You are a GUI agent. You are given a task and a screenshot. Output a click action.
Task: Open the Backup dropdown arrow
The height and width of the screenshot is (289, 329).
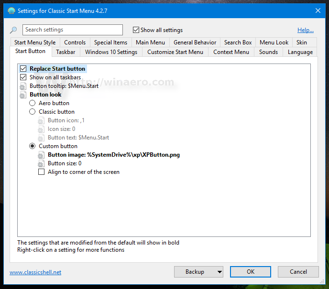(219, 272)
